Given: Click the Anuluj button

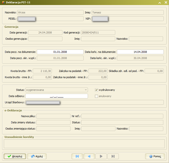Looking at the screenshot, I should coord(37,156).
